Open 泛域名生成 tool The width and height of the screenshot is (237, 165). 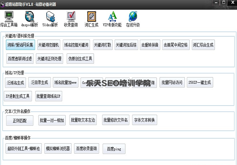pyautogui.click(x=16, y=82)
